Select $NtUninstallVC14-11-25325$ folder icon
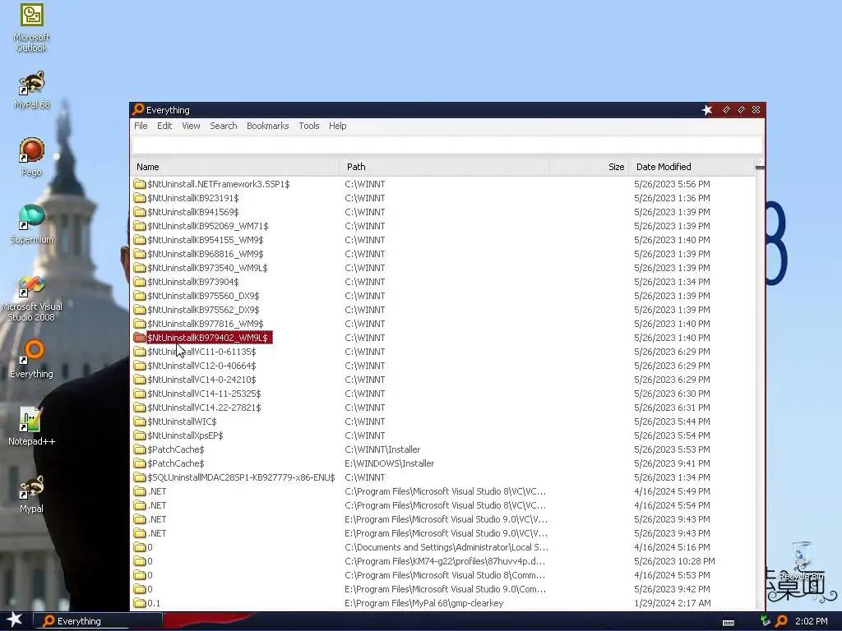The height and width of the screenshot is (631, 842). point(140,394)
